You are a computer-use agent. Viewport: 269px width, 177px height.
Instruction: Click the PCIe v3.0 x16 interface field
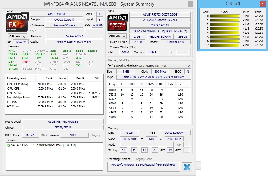[160, 31]
